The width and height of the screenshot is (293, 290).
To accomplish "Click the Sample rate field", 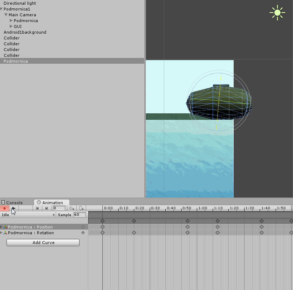I will pyautogui.click(x=79, y=215).
